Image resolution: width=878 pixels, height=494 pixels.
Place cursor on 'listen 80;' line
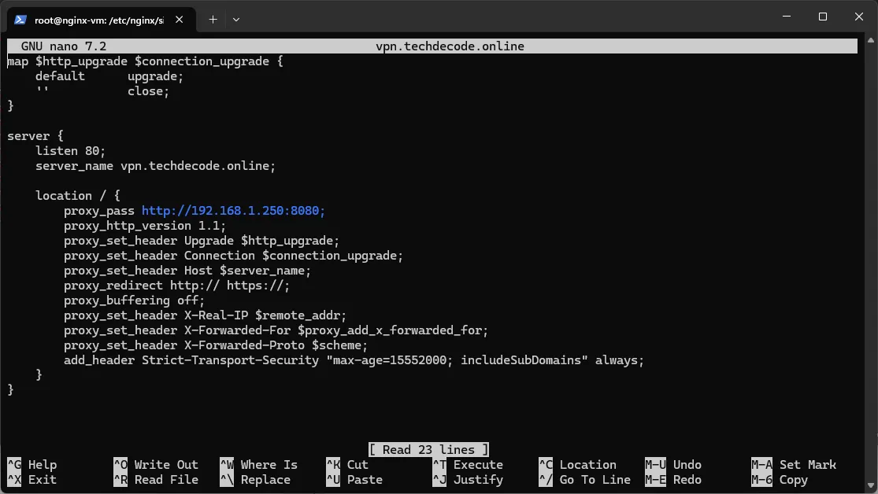pos(70,151)
